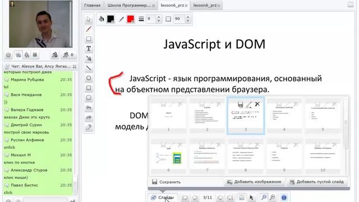The width and height of the screenshot is (359, 202).
Task: Pick the Text tool marked T
Action: click(x=89, y=49)
